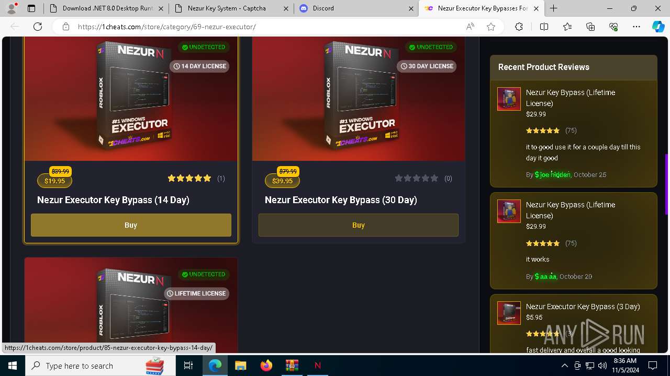This screenshot has width=670, height=376.
Task: Add page to favorites star icon
Action: 490,27
